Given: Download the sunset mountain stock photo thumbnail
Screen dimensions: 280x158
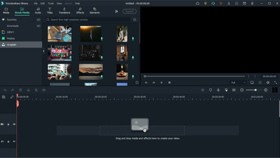Looking at the screenshot, I should click(x=102, y=77).
